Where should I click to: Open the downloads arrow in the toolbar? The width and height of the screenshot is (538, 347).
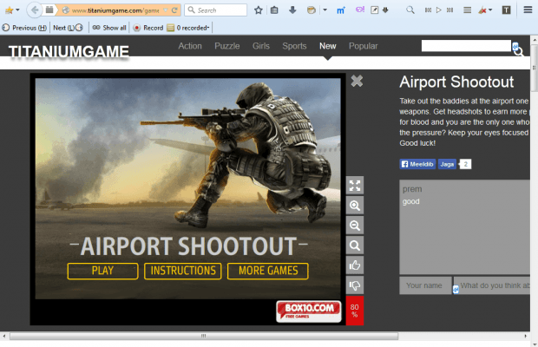292,10
